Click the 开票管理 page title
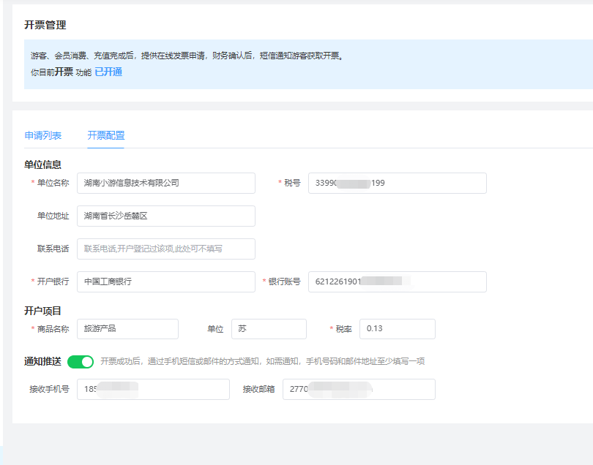The image size is (593, 465). tap(45, 25)
